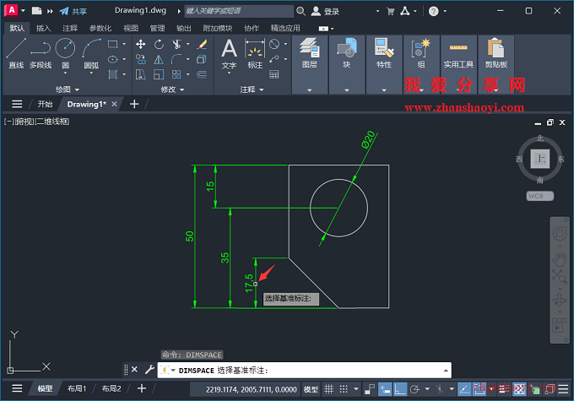This screenshot has width=574, height=401.
Task: Open the Arc tool dropdown arrow
Action: coord(91,73)
